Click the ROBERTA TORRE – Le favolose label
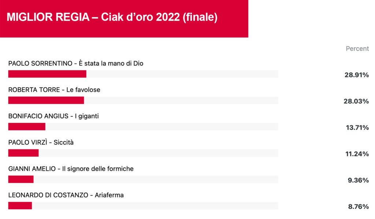Screen dimensions: 375x219 [54, 90]
